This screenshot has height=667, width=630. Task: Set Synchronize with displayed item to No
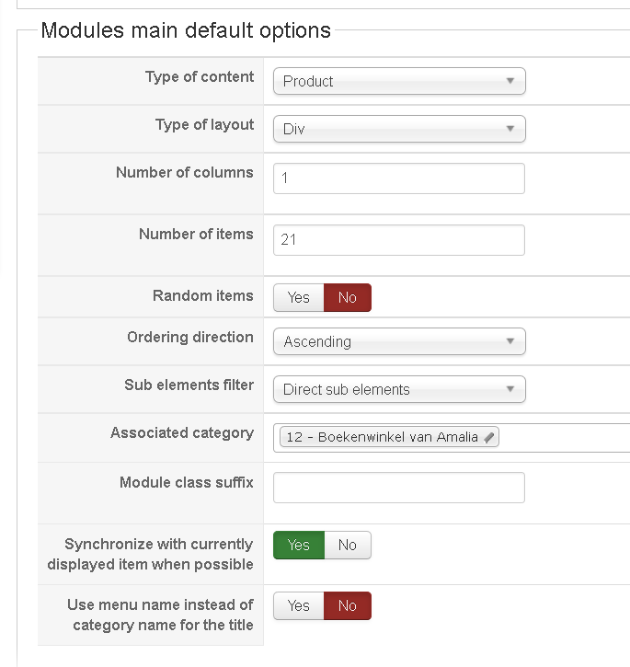coord(348,545)
